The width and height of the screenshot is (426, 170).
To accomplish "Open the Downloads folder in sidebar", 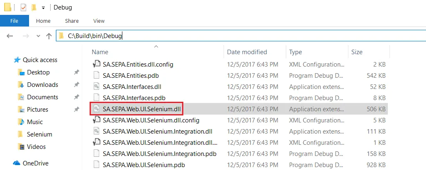I will (x=42, y=85).
